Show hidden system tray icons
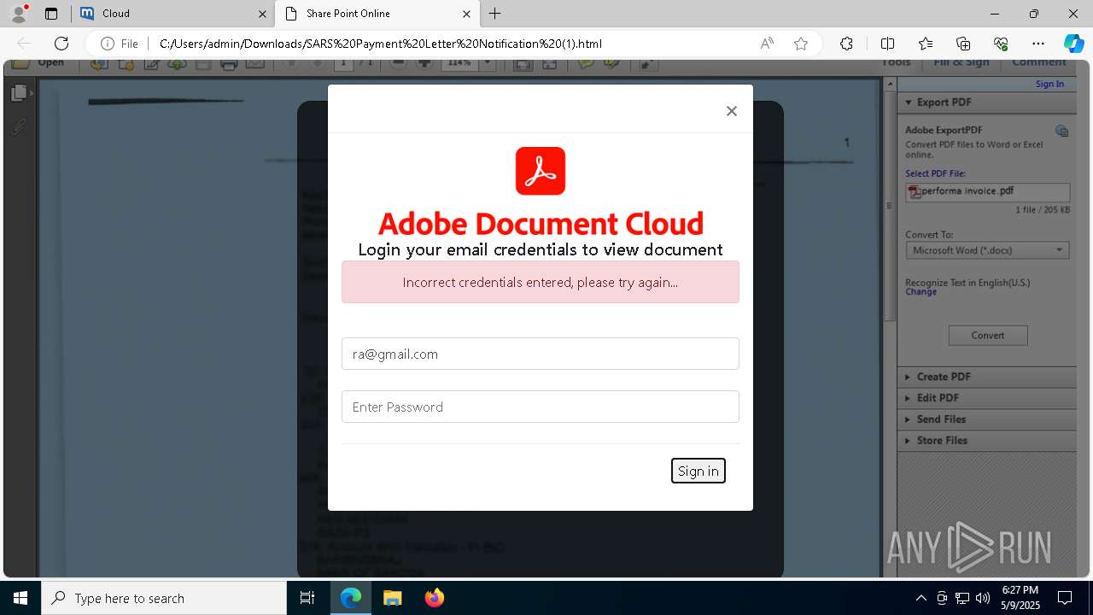Image resolution: width=1093 pixels, height=615 pixels. [921, 598]
